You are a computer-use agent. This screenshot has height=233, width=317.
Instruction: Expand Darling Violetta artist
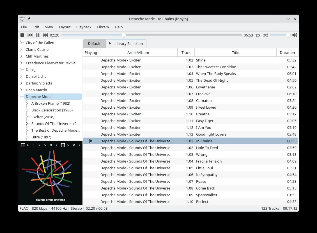point(21,83)
